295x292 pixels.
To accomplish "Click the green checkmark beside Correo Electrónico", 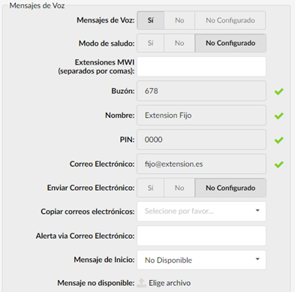I will (278, 164).
